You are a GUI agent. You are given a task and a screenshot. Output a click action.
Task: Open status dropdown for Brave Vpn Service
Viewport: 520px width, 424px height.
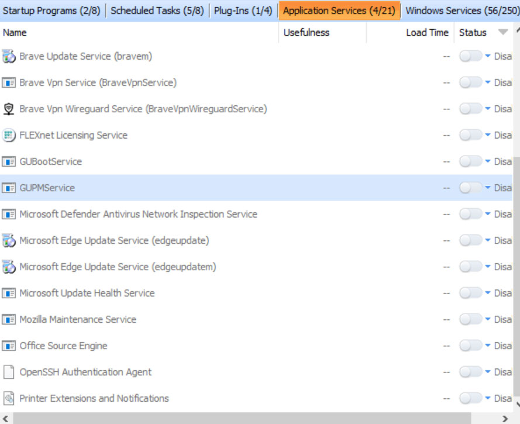tap(487, 82)
